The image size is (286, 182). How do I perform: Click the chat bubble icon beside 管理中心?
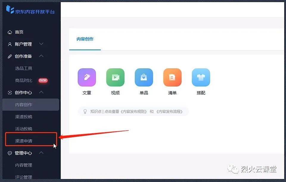(10, 153)
